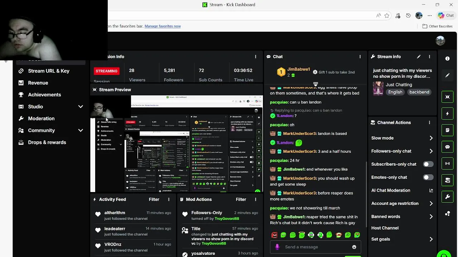Expand the Community sidebar menu
The width and height of the screenshot is (458, 257).
pos(81,131)
